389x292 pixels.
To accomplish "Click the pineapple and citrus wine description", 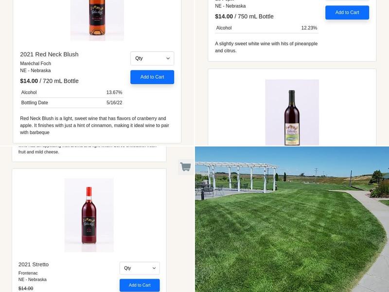I will 266,47.
